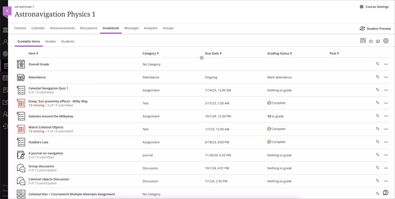Open the ellipsis menu for Overall Grade
395x199 pixels.
[x=386, y=64]
